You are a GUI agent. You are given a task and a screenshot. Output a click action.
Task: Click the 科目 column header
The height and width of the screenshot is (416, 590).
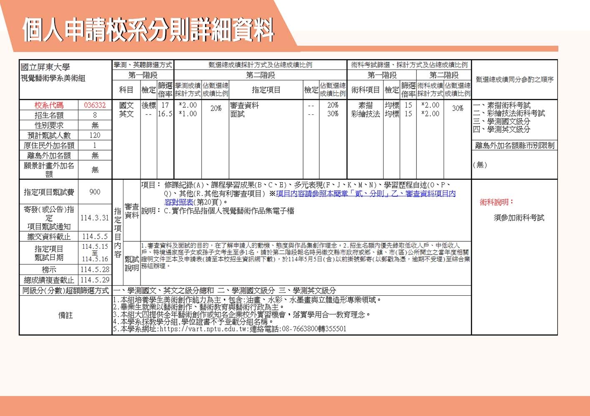[x=126, y=90]
